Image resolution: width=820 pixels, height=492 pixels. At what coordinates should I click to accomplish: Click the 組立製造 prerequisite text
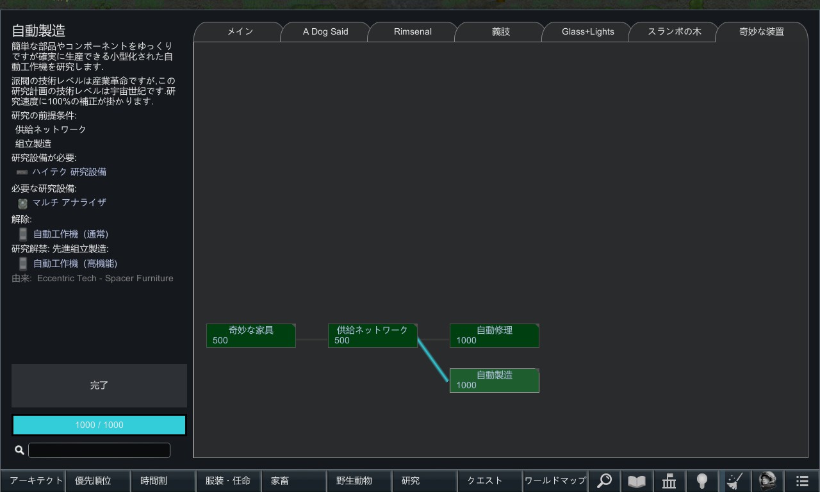(x=33, y=144)
